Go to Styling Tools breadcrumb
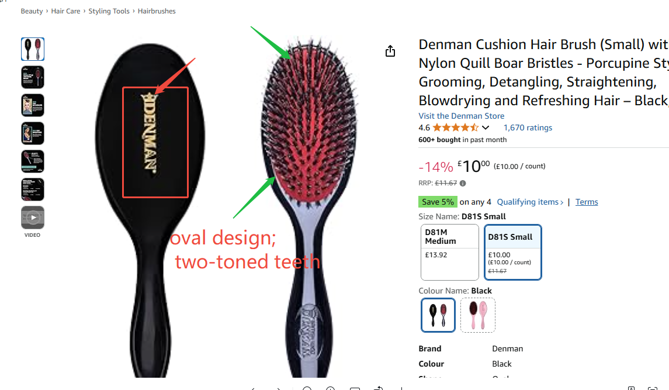Screen dimensions: 669x390 point(109,11)
